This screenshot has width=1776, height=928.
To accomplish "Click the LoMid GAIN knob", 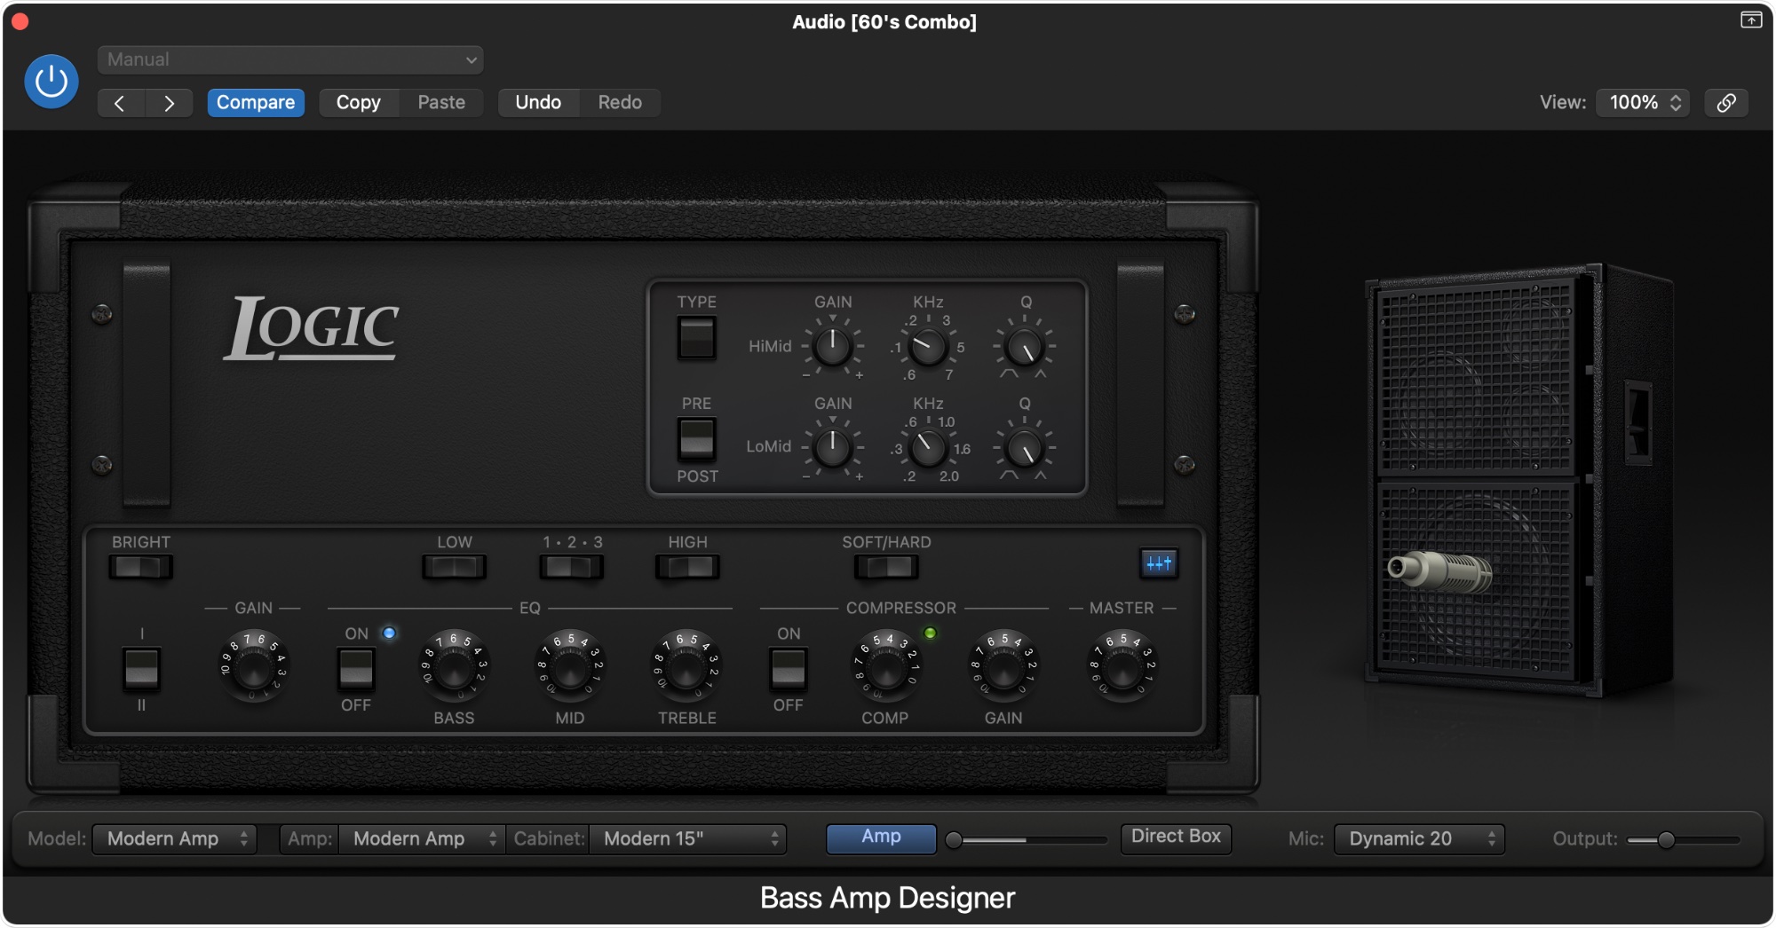I will (x=832, y=448).
